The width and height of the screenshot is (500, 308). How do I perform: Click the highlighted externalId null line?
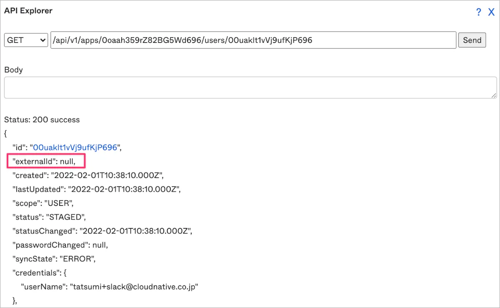coord(46,161)
